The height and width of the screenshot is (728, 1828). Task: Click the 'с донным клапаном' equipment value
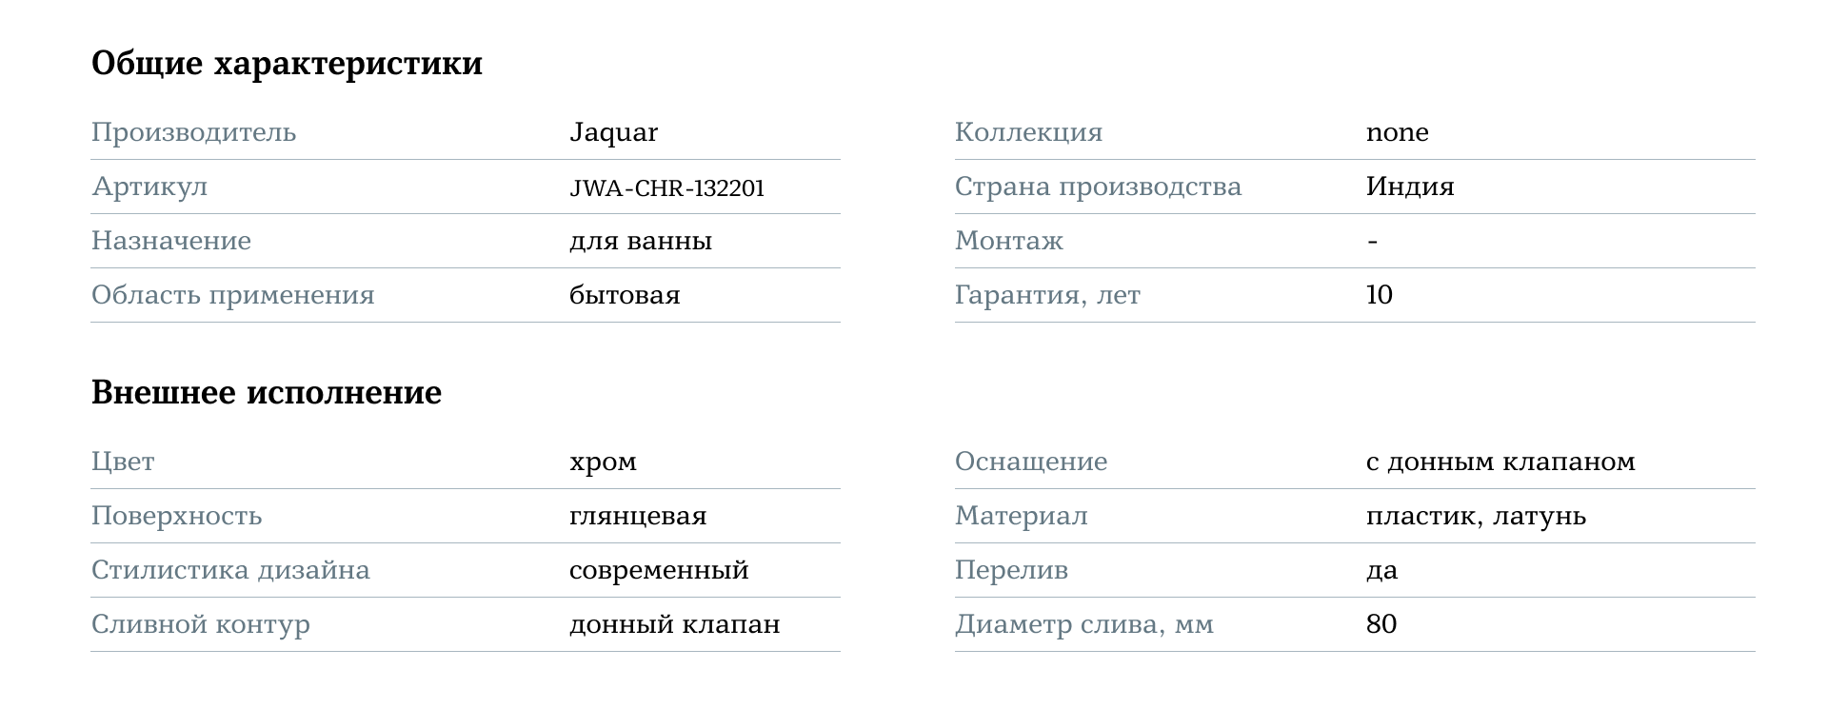[x=1500, y=462]
